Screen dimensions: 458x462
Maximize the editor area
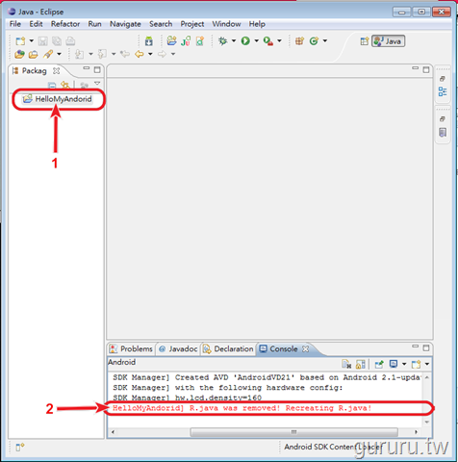tap(426, 69)
